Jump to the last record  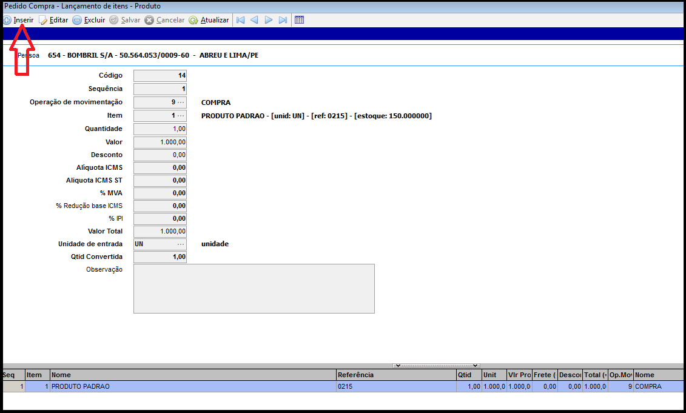[x=283, y=20]
